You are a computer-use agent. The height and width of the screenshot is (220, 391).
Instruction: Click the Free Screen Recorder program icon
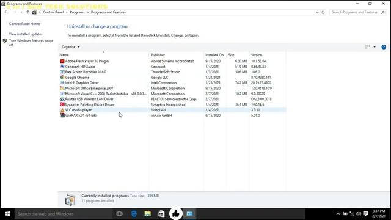tap(62, 72)
